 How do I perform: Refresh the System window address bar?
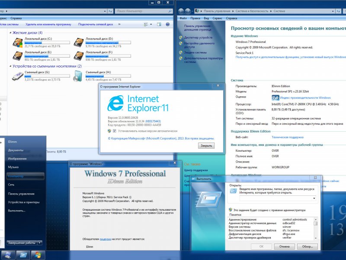coord(338,11)
